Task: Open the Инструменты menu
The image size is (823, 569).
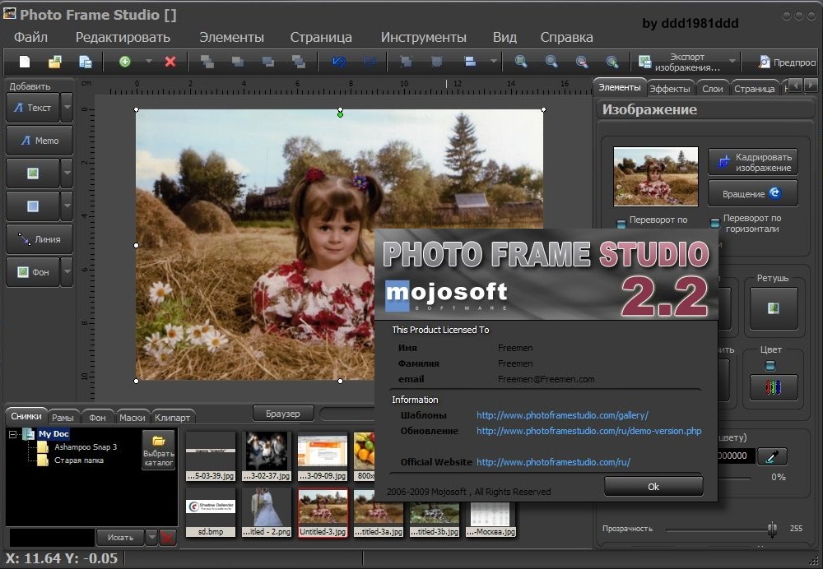Action: [x=424, y=37]
